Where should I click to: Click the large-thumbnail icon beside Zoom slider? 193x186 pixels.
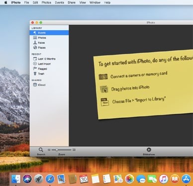pyautogui.click(x=74, y=150)
